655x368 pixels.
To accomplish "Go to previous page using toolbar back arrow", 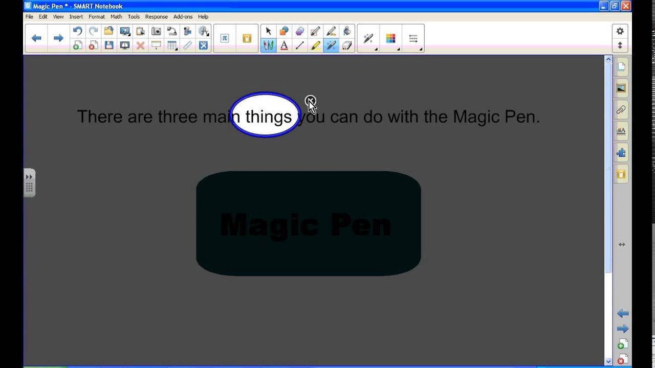I will (x=36, y=38).
